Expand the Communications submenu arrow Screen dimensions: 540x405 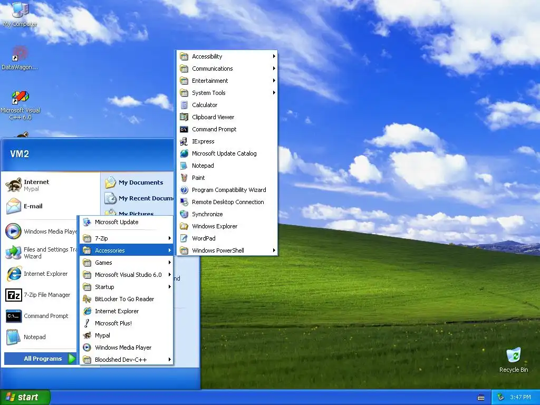(274, 69)
